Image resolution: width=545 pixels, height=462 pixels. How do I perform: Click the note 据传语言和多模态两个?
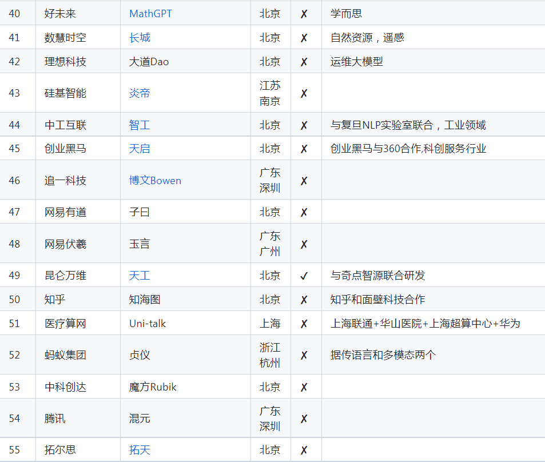(383, 355)
